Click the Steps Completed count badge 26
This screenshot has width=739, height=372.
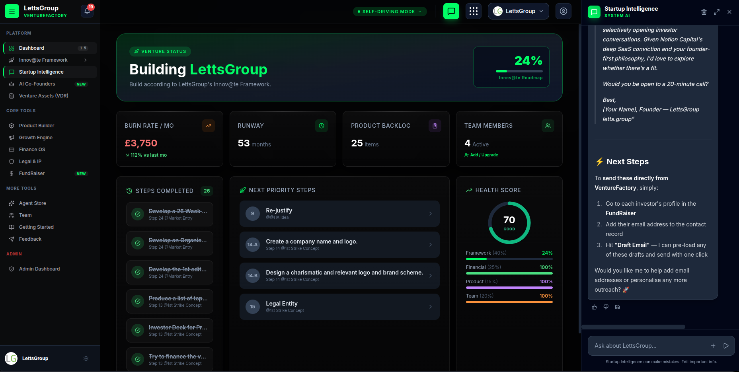pyautogui.click(x=207, y=191)
